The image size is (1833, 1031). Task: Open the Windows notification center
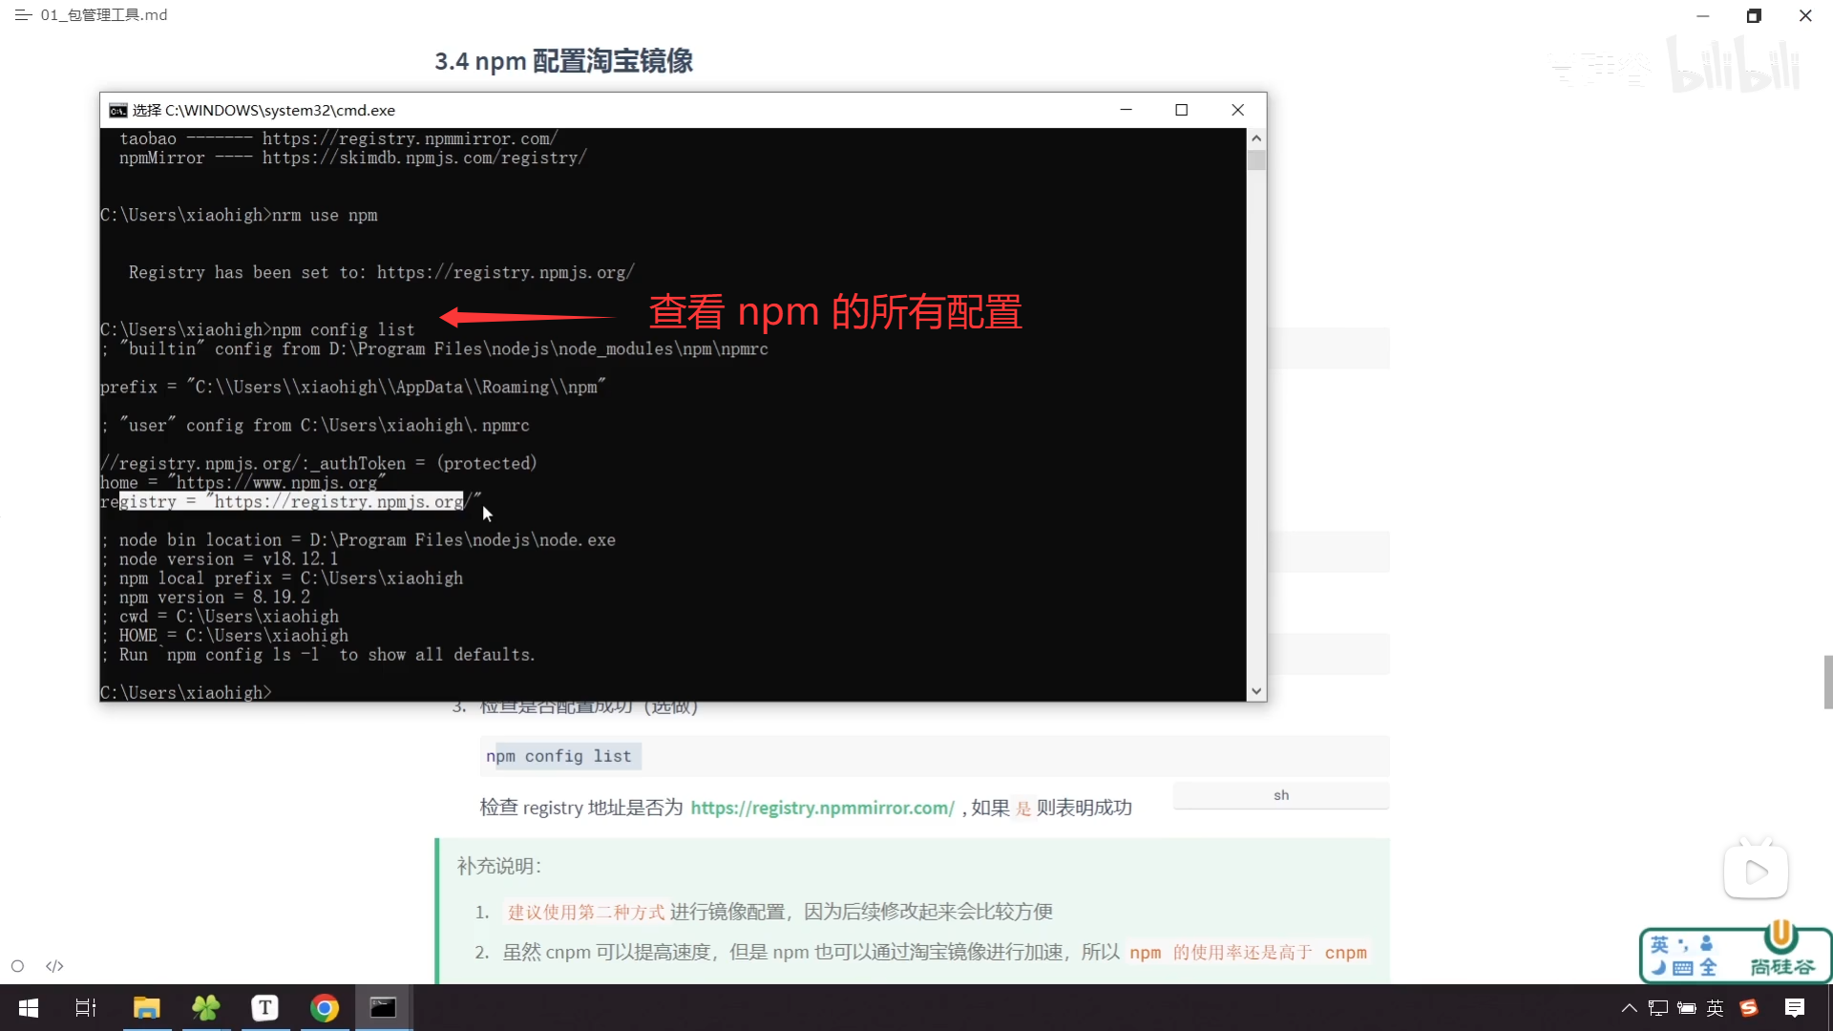[1795, 1008]
